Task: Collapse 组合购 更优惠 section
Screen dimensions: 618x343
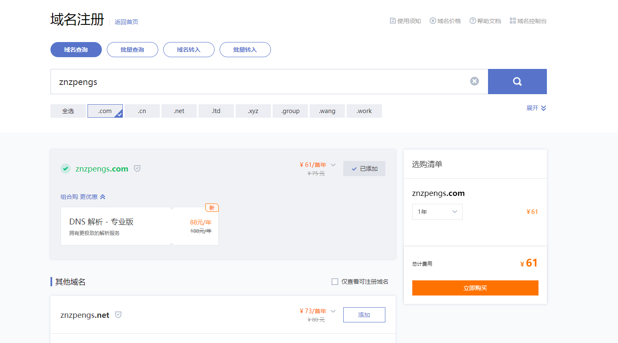Action: click(x=83, y=197)
